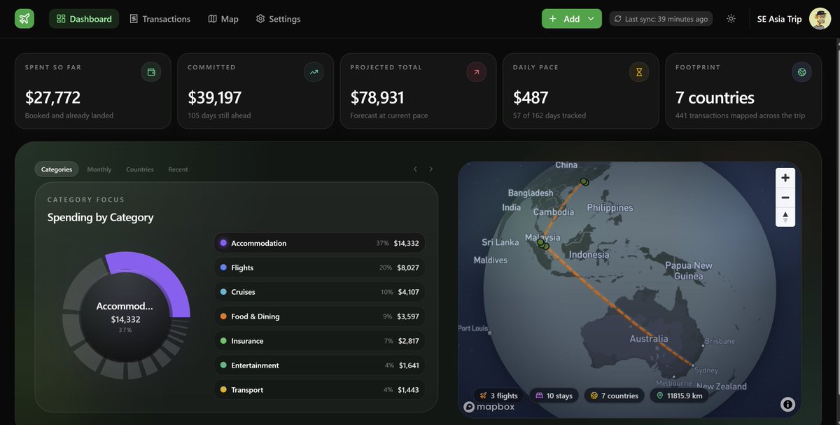The image size is (840, 425).
Task: Select the Transport category row
Action: click(x=319, y=390)
